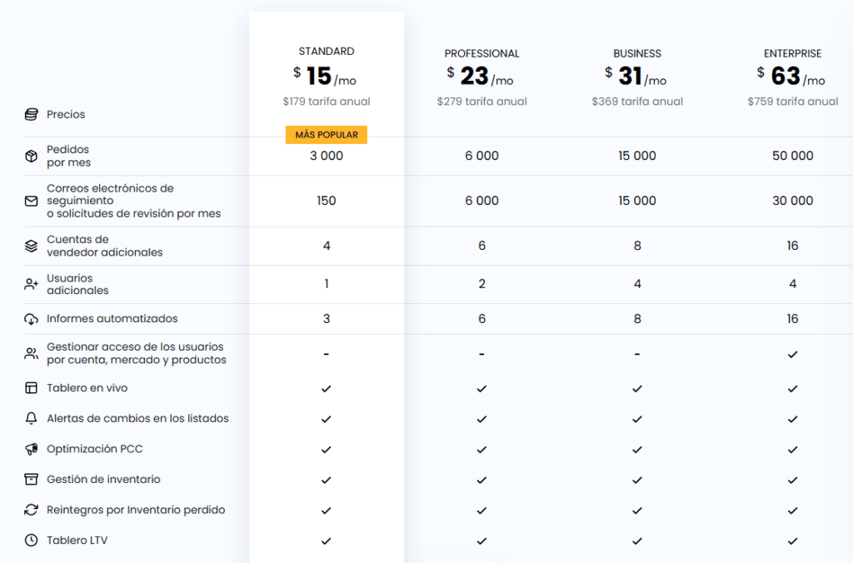Click the 15 000 pedidos value under Business
The image size is (853, 563).
[637, 156]
